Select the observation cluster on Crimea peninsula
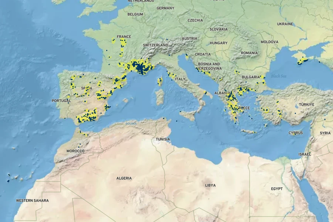Viewport: 333px width, 222px height. [x=302, y=61]
